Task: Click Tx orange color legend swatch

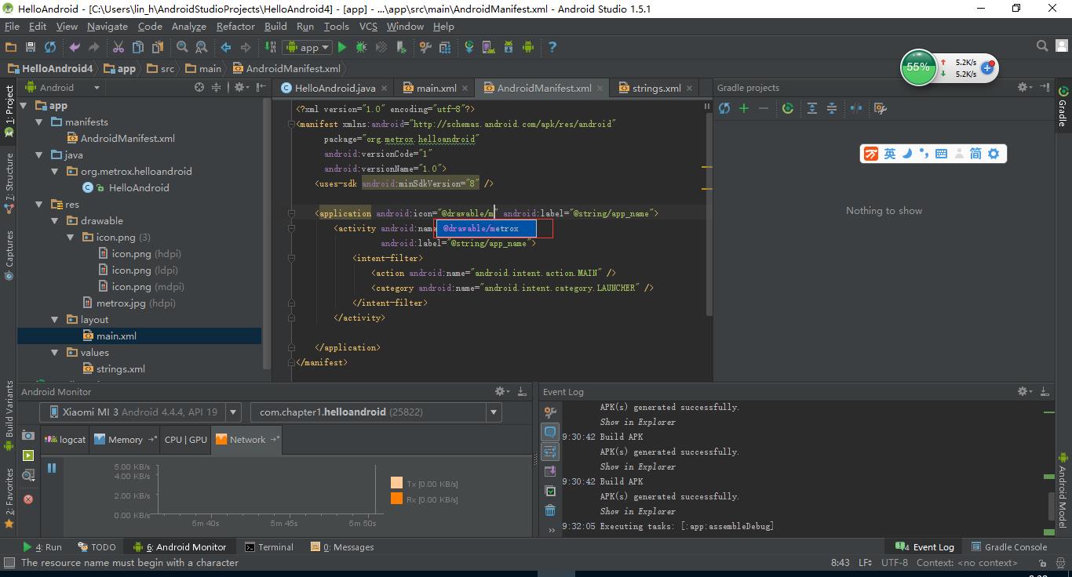Action: 396,483
